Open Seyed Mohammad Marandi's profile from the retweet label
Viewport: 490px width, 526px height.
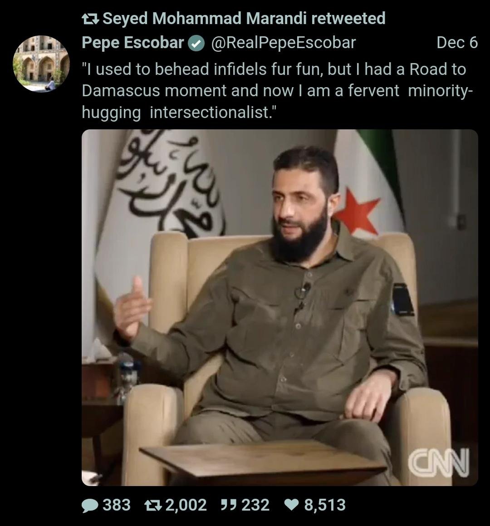click(205, 19)
